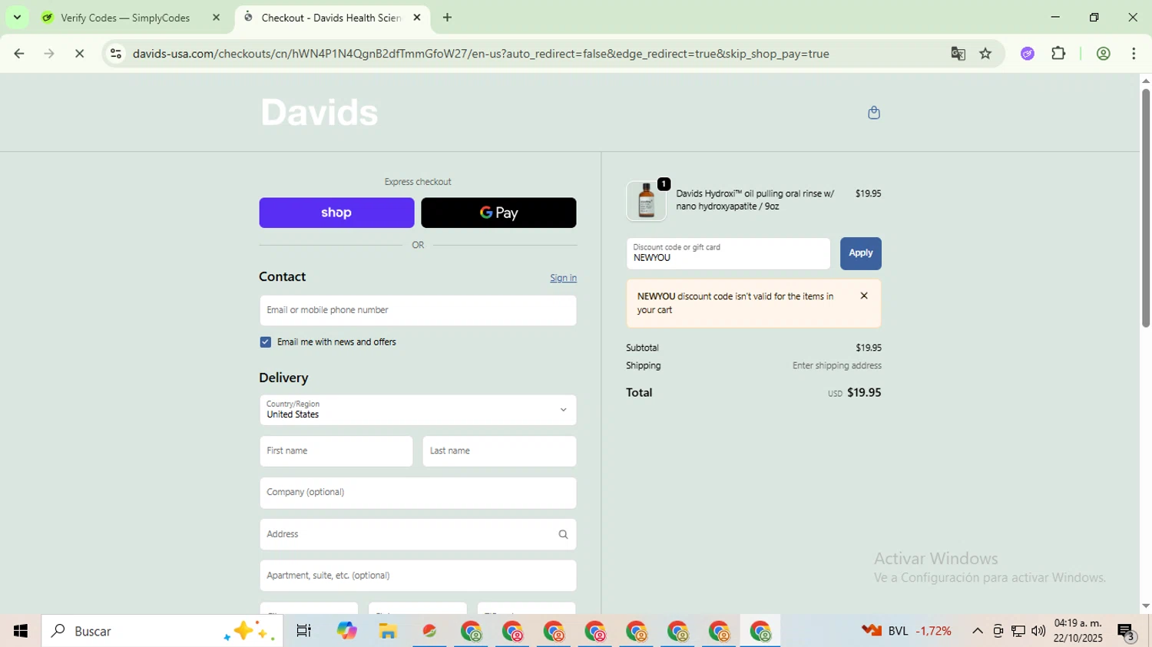Open a new browser tab
This screenshot has height=647, width=1152.
[x=447, y=18]
